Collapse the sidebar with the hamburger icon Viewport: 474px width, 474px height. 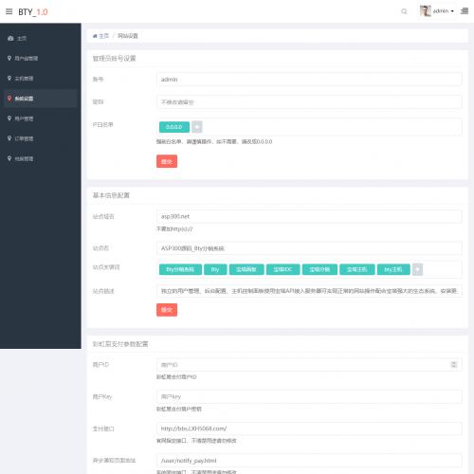tap(9, 11)
